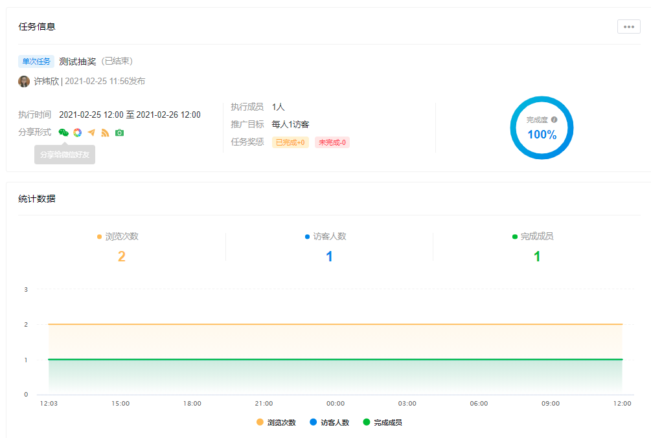Toggle 完成成员 series in chart legend
The width and height of the screenshot is (651, 438).
pos(382,422)
